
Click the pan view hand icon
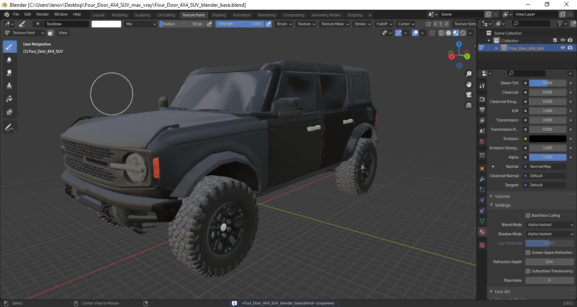pyautogui.click(x=468, y=84)
